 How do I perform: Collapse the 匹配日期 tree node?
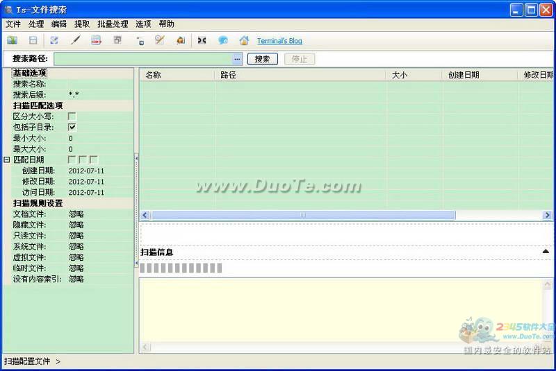pos(7,160)
